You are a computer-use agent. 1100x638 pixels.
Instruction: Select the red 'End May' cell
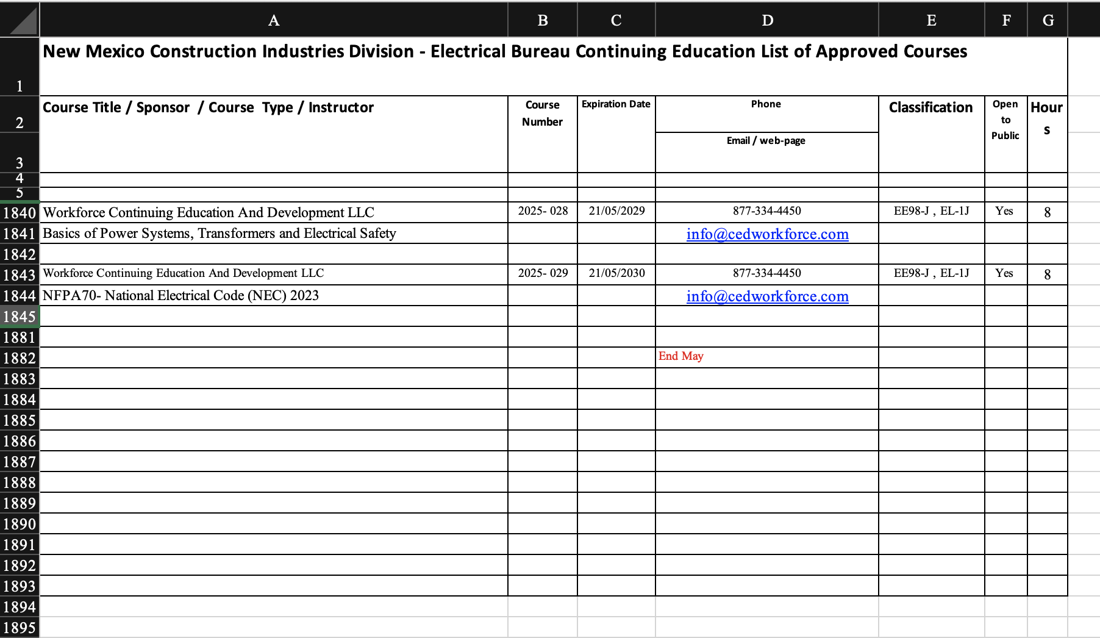(x=767, y=357)
